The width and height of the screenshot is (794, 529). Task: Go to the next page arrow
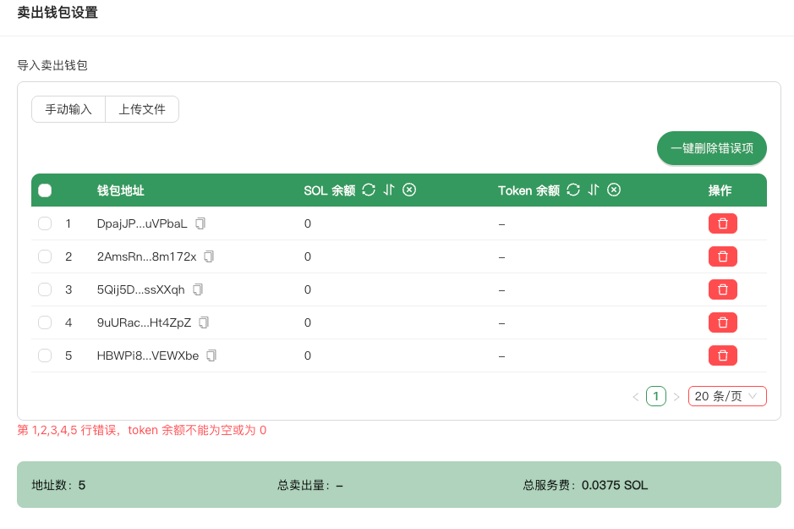click(676, 396)
